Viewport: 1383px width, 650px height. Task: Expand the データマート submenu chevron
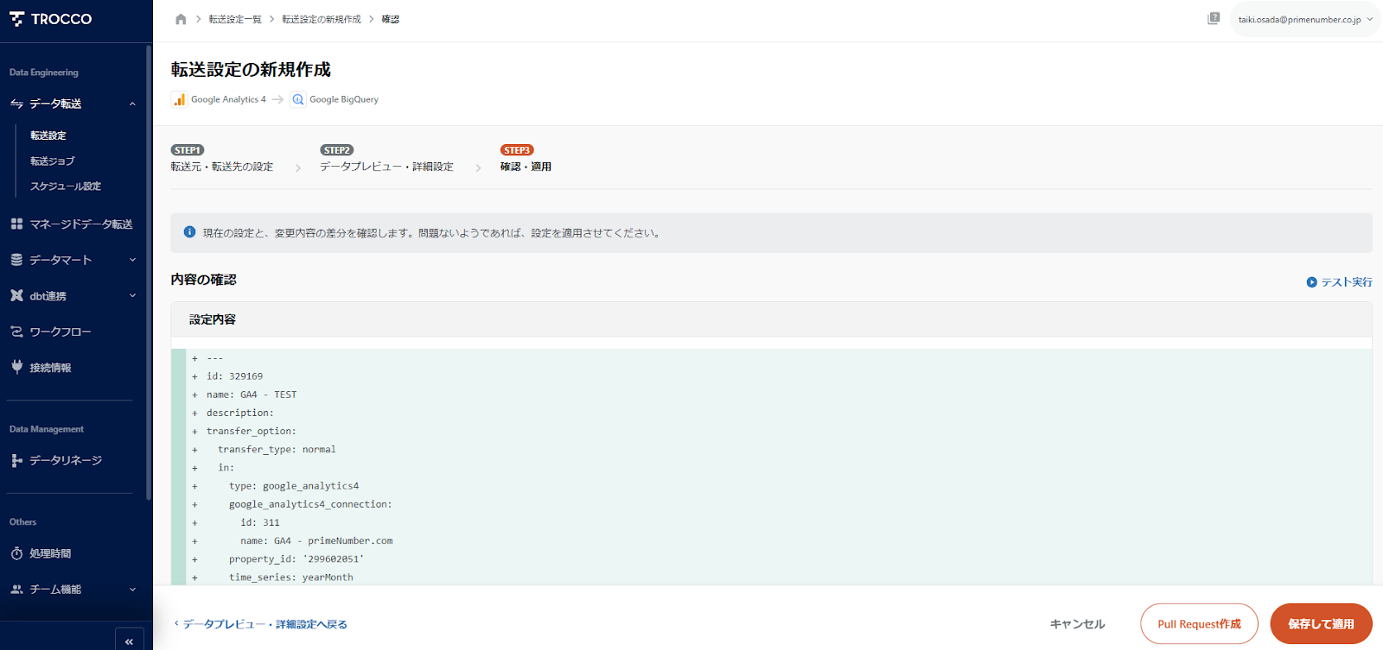coord(132,260)
